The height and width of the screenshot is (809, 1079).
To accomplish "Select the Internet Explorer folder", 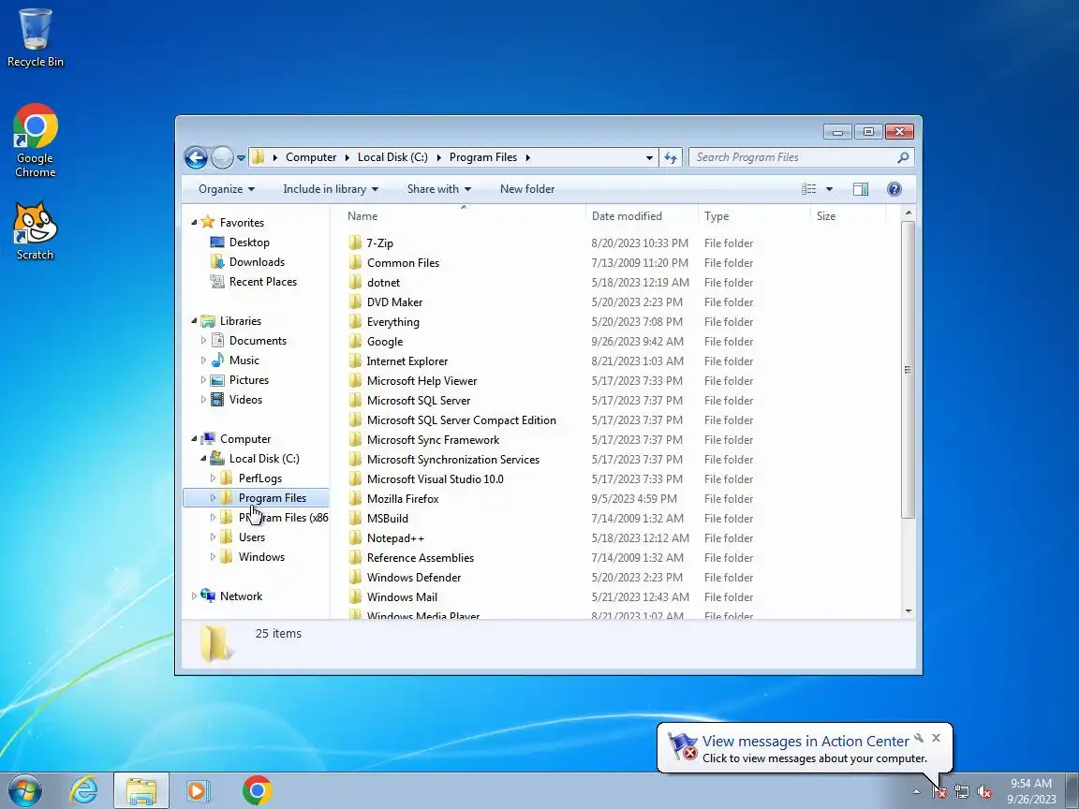I will tap(406, 361).
